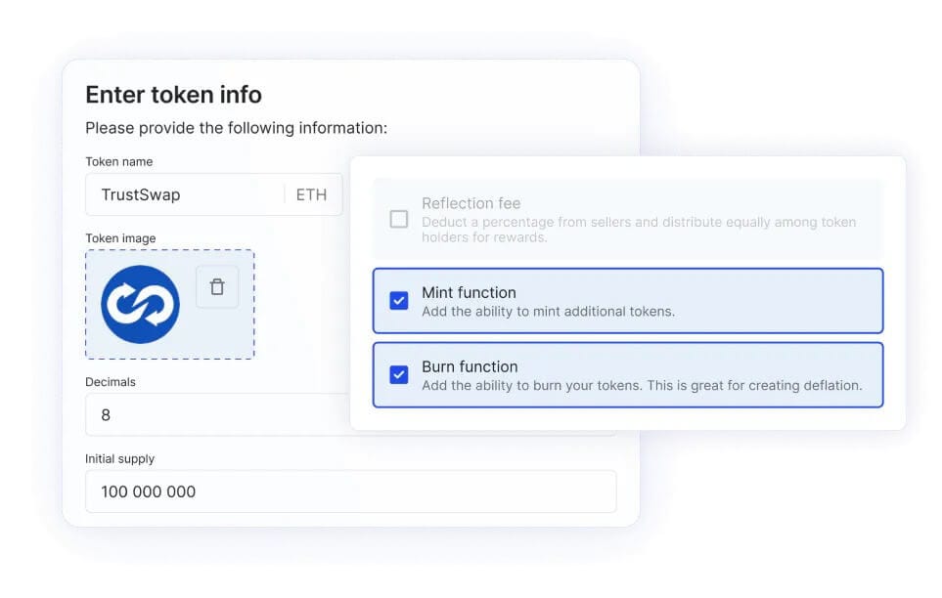
Task: Open the ETH currency selector
Action: [x=311, y=194]
